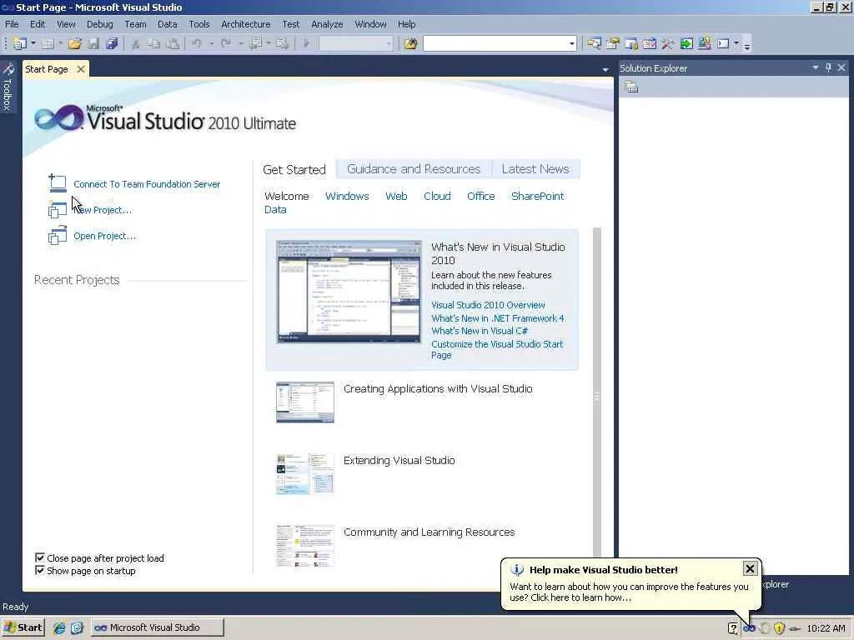Image resolution: width=854 pixels, height=640 pixels.
Task: Click the yellow security shield tray icon
Action: click(x=780, y=627)
